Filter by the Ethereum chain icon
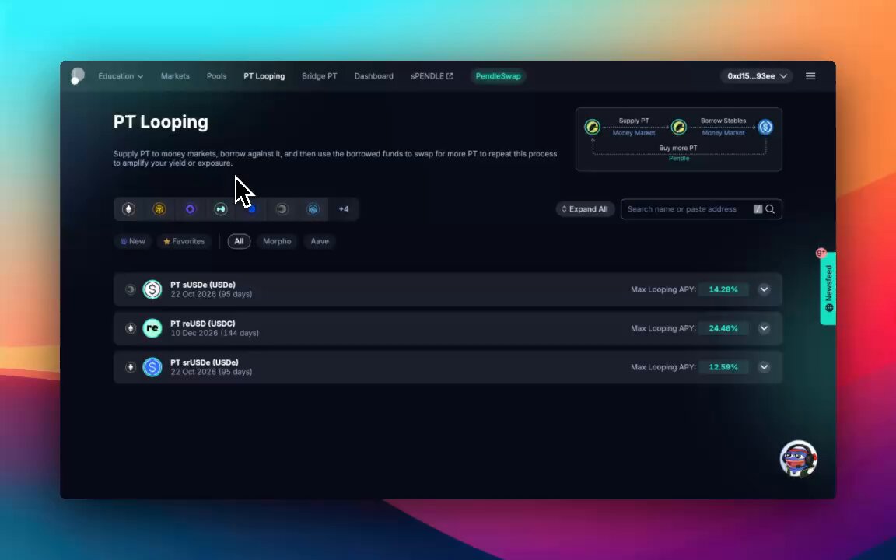This screenshot has width=896, height=560. pos(128,209)
